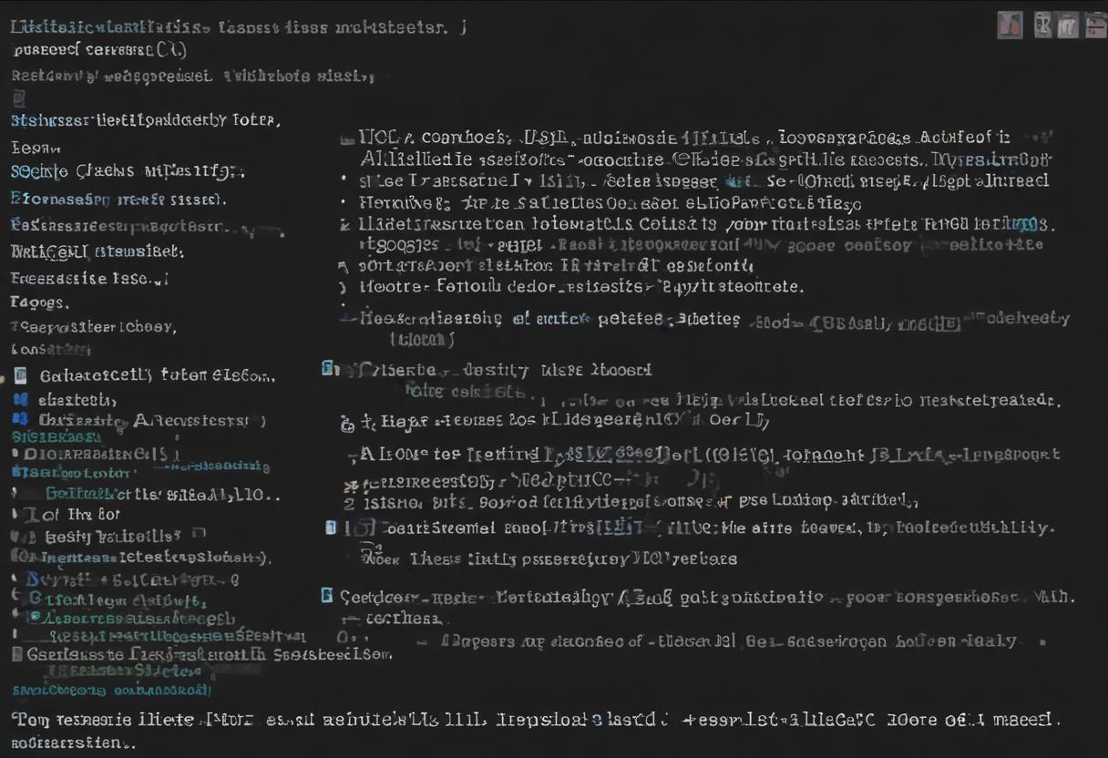The image size is (1108, 758).
Task: Collapse the first bulleted block in the main content
Action: coord(346,141)
